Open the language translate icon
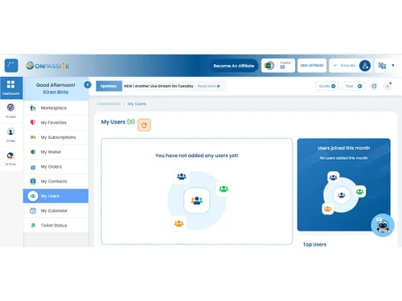The width and height of the screenshot is (402, 301). (x=382, y=66)
